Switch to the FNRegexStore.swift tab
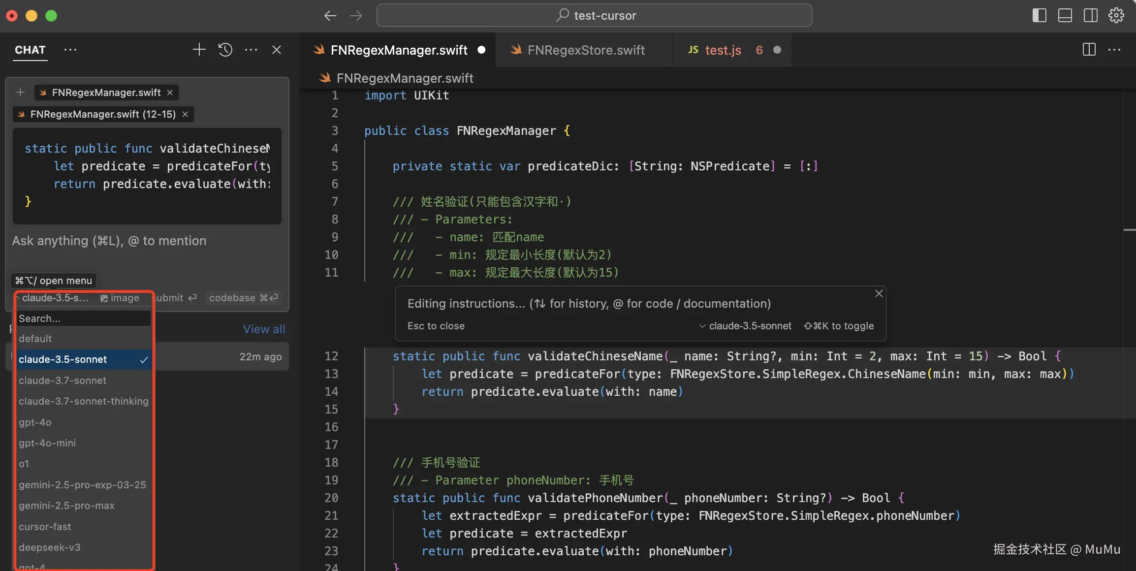The width and height of the screenshot is (1136, 571). (586, 50)
